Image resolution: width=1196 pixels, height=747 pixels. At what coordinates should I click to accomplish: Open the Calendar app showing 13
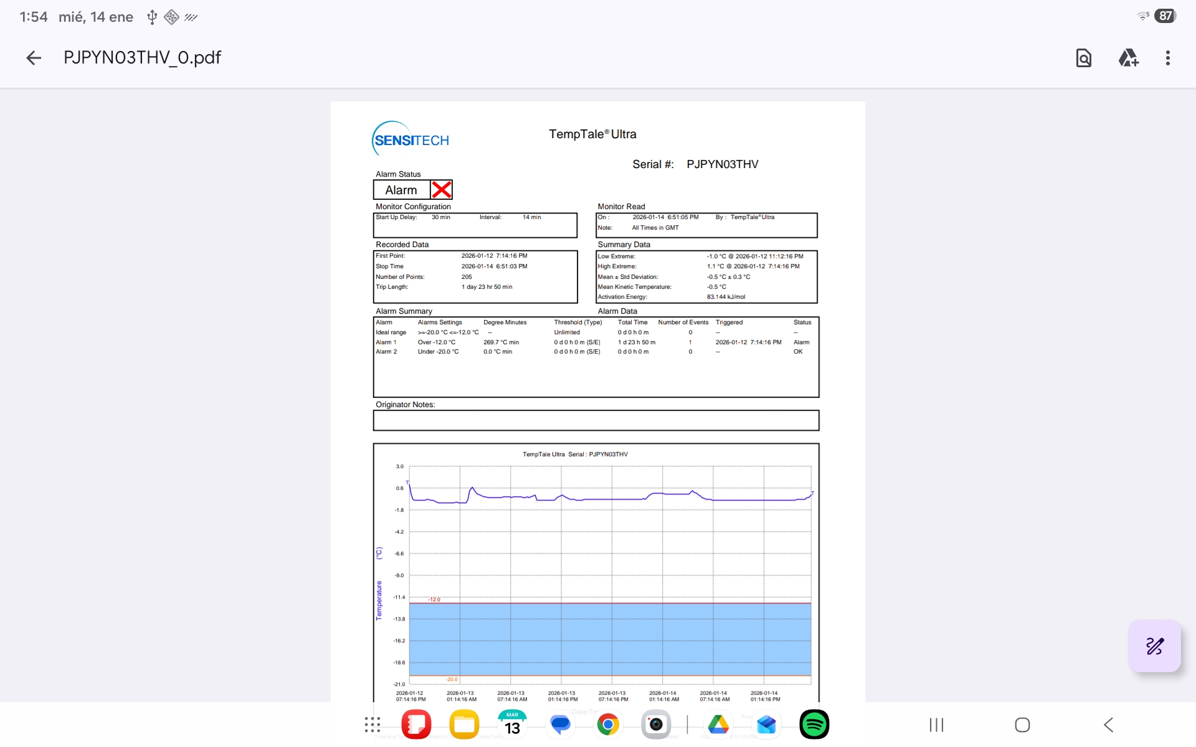[x=512, y=725]
